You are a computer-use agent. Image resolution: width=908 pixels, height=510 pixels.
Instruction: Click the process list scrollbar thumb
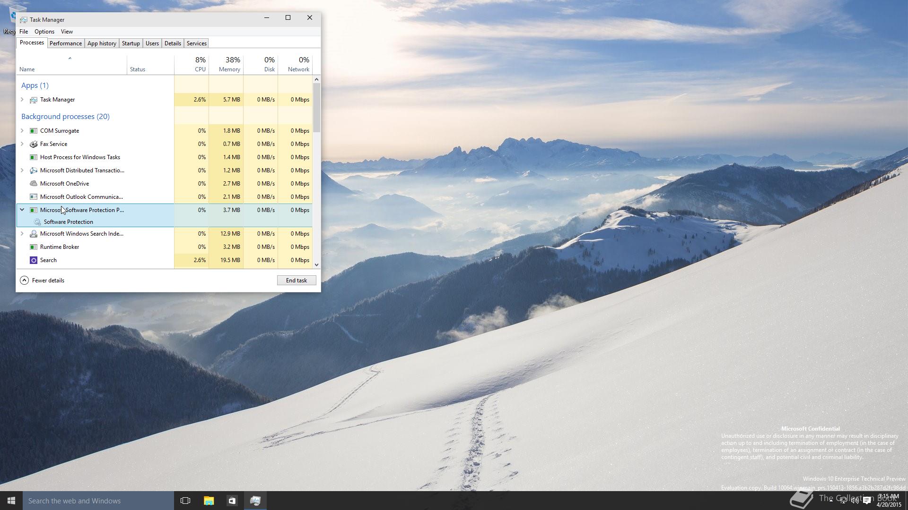point(316,108)
